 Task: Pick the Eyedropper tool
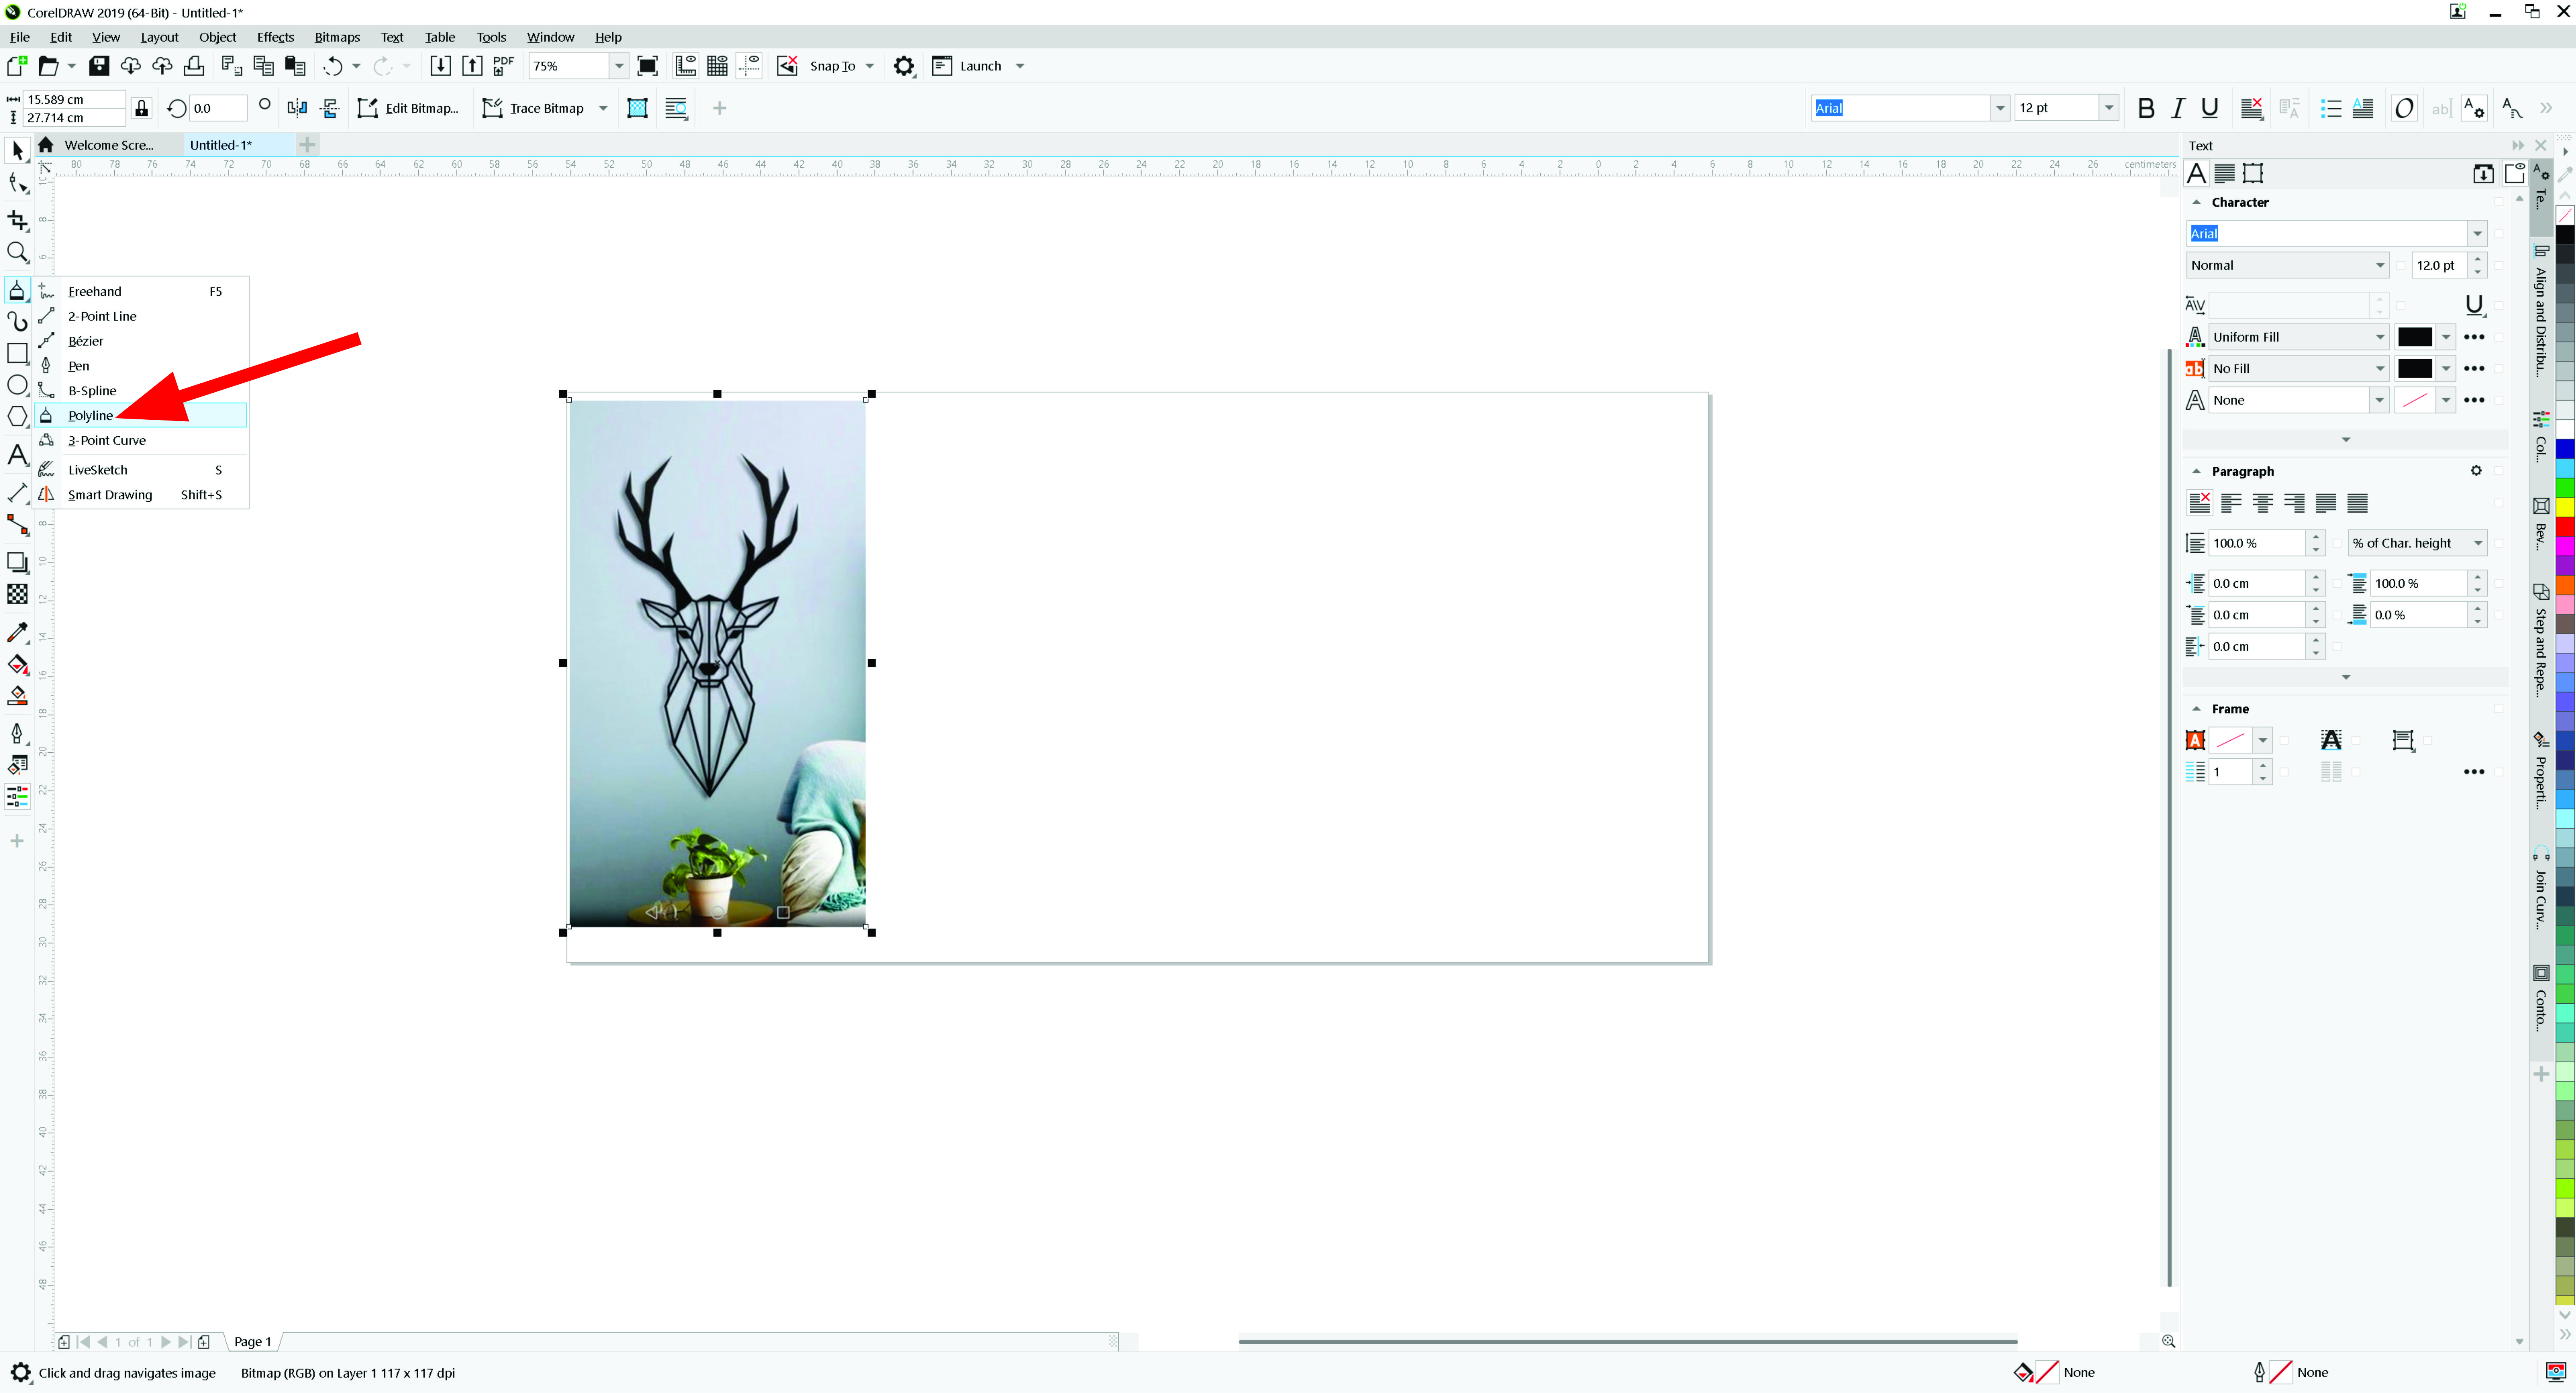click(17, 632)
